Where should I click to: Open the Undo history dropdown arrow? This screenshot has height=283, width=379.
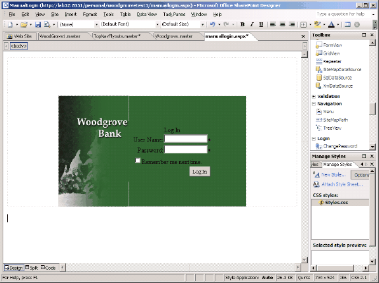coord(219,24)
